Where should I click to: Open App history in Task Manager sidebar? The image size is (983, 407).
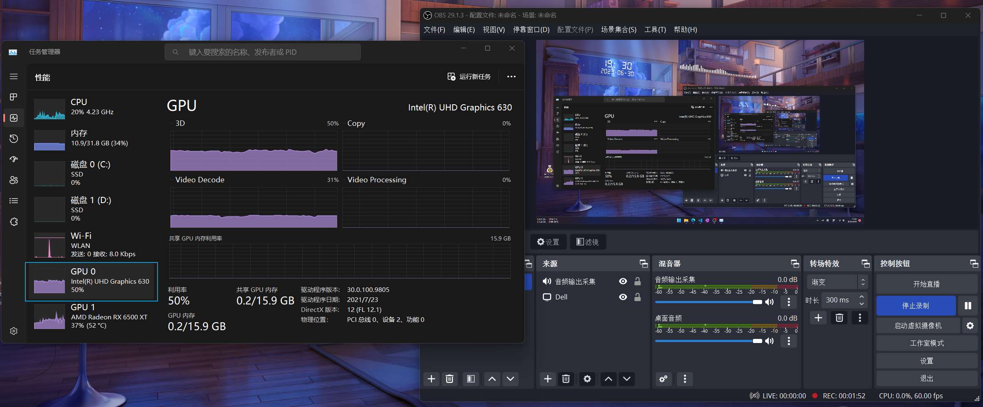click(x=14, y=139)
